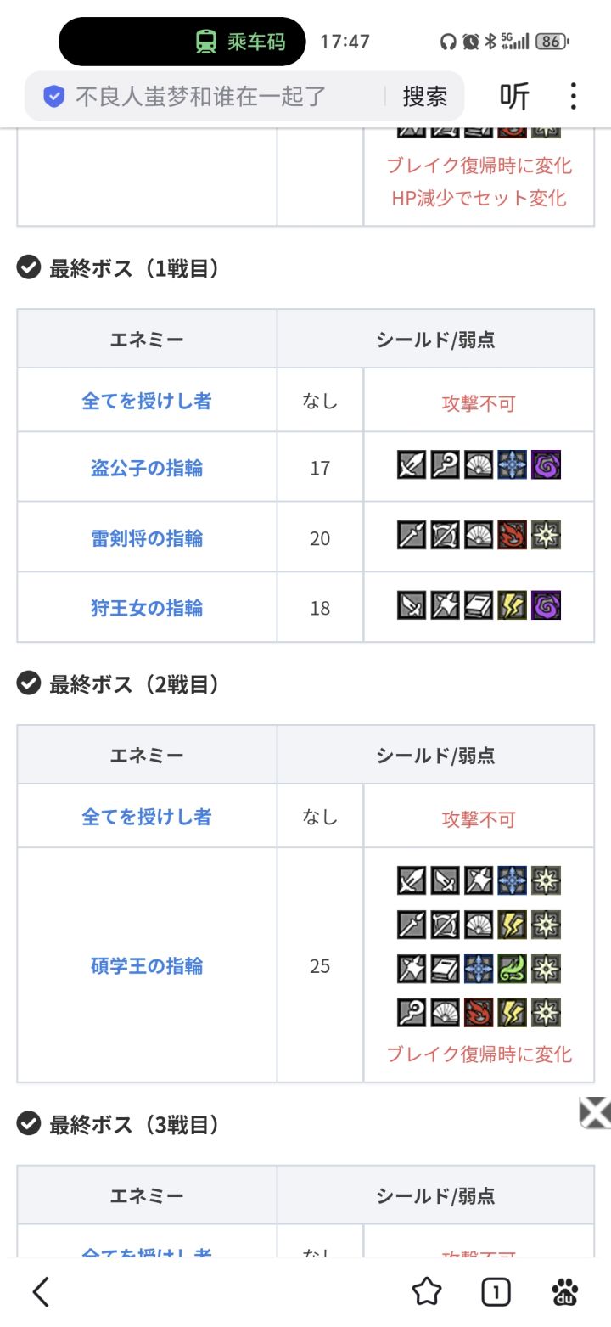Tap the blue shield security icon
The image size is (611, 1327).
tap(54, 96)
